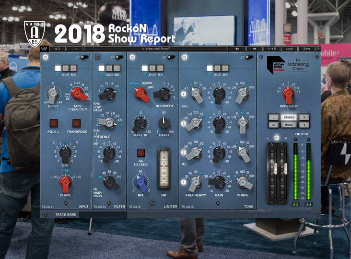Click the red SPREADER knob
351x259 pixels.
click(288, 94)
